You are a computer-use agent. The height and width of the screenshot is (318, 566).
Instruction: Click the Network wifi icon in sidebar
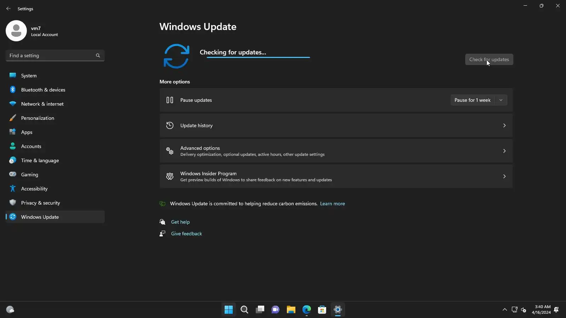13,104
